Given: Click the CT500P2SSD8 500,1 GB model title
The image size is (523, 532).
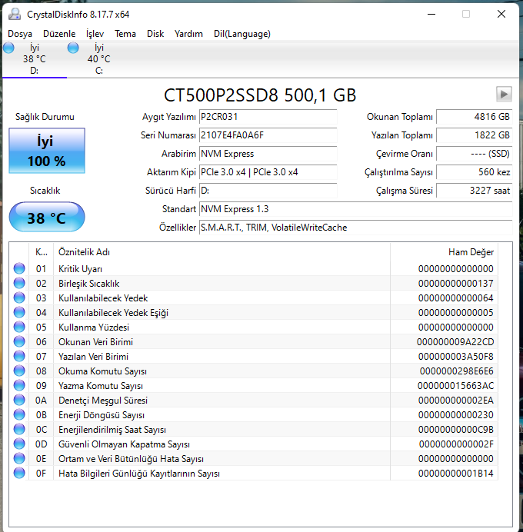Looking at the screenshot, I should coord(260,95).
